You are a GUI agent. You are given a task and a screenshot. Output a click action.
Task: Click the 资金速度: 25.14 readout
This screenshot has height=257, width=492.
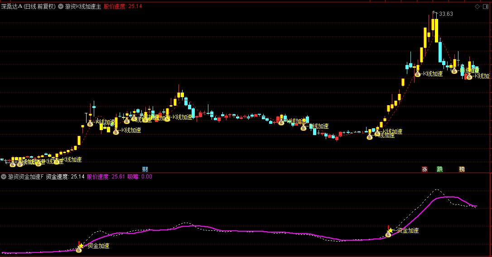pyautogui.click(x=65, y=177)
